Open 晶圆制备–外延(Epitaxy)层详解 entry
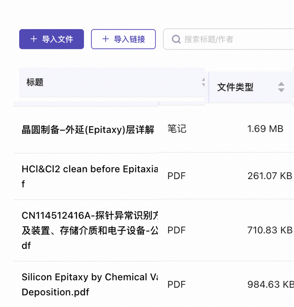This screenshot has height=307, width=294. click(88, 130)
